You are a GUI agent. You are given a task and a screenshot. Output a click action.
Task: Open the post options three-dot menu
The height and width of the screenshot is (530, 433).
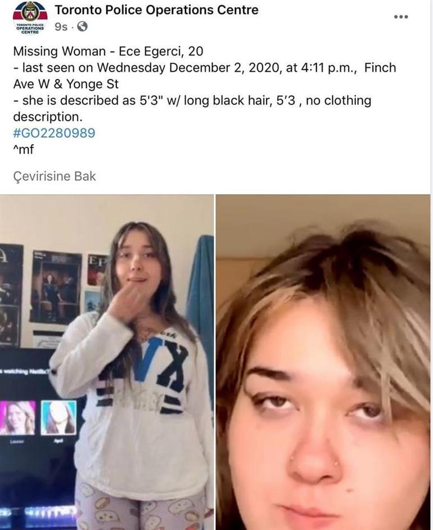click(401, 16)
